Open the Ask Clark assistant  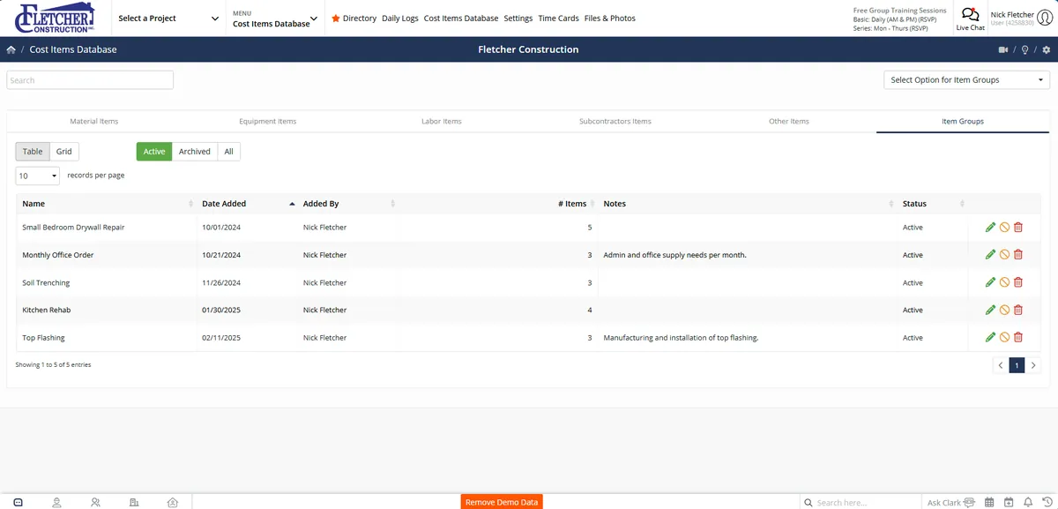[x=950, y=503]
